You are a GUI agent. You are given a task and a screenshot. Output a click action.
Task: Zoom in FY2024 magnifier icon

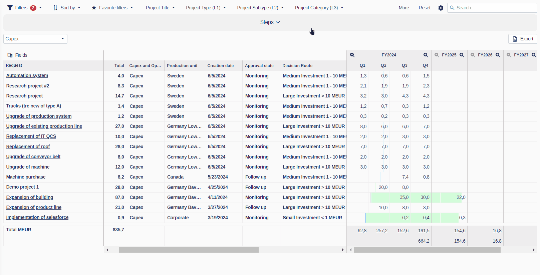(426, 55)
